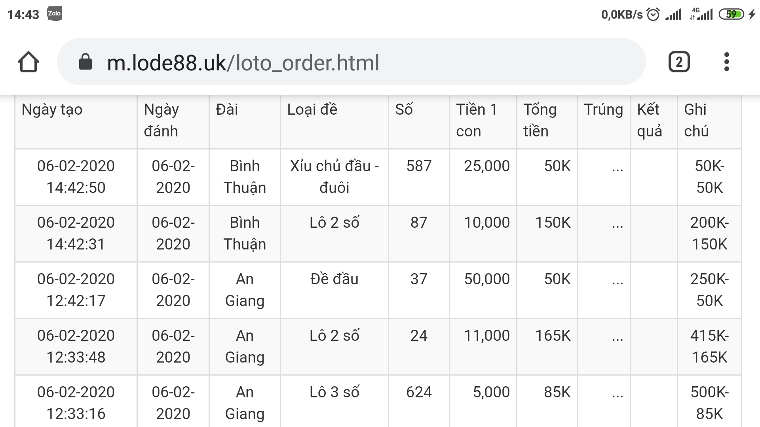Tap the alarm clock status icon
The width and height of the screenshot is (760, 427).
tap(653, 15)
